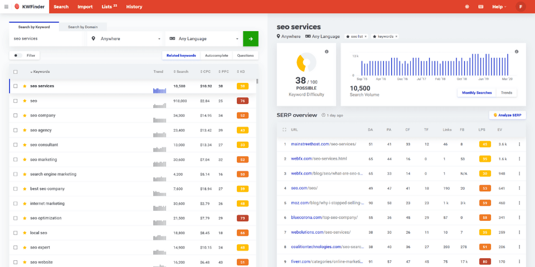The image size is (535, 267).
Task: Click the keyboard shortcuts icon in the header
Action: coord(481,7)
